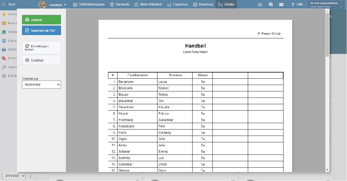Click the Nadine first name cell

(175, 88)
